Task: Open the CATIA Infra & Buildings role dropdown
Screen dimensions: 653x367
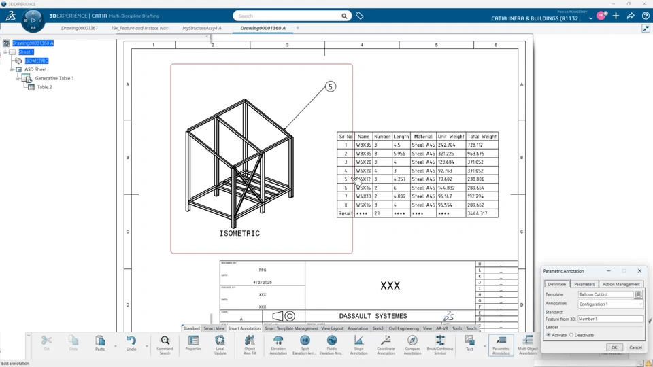Action: click(590, 18)
